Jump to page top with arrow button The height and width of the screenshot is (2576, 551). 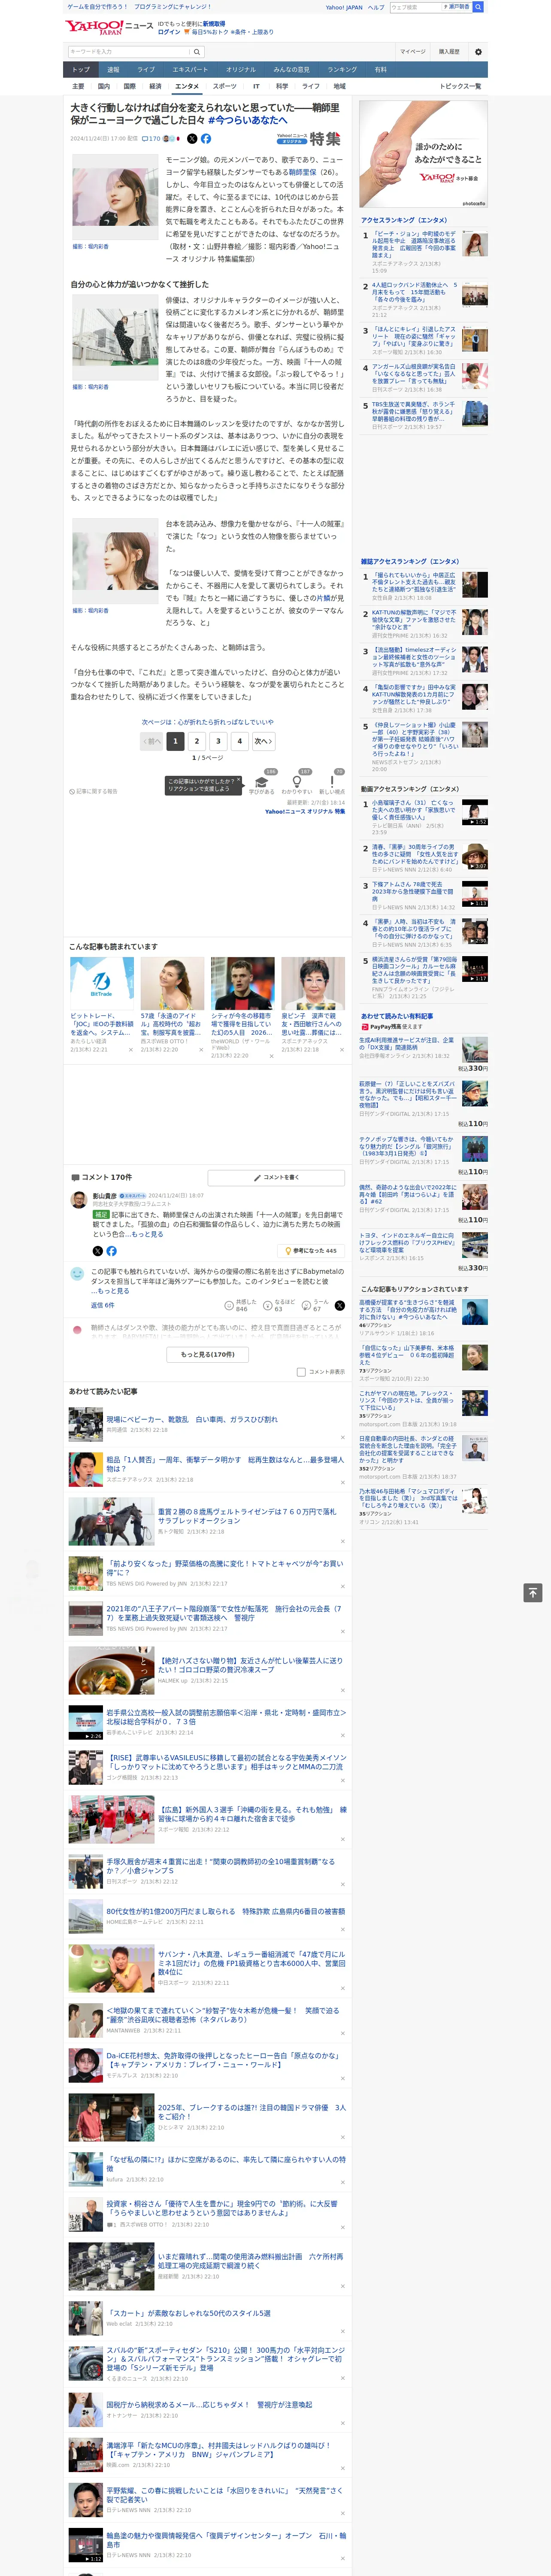pyautogui.click(x=533, y=1592)
